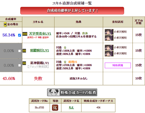Click the +5% bonus value

point(98,108)
